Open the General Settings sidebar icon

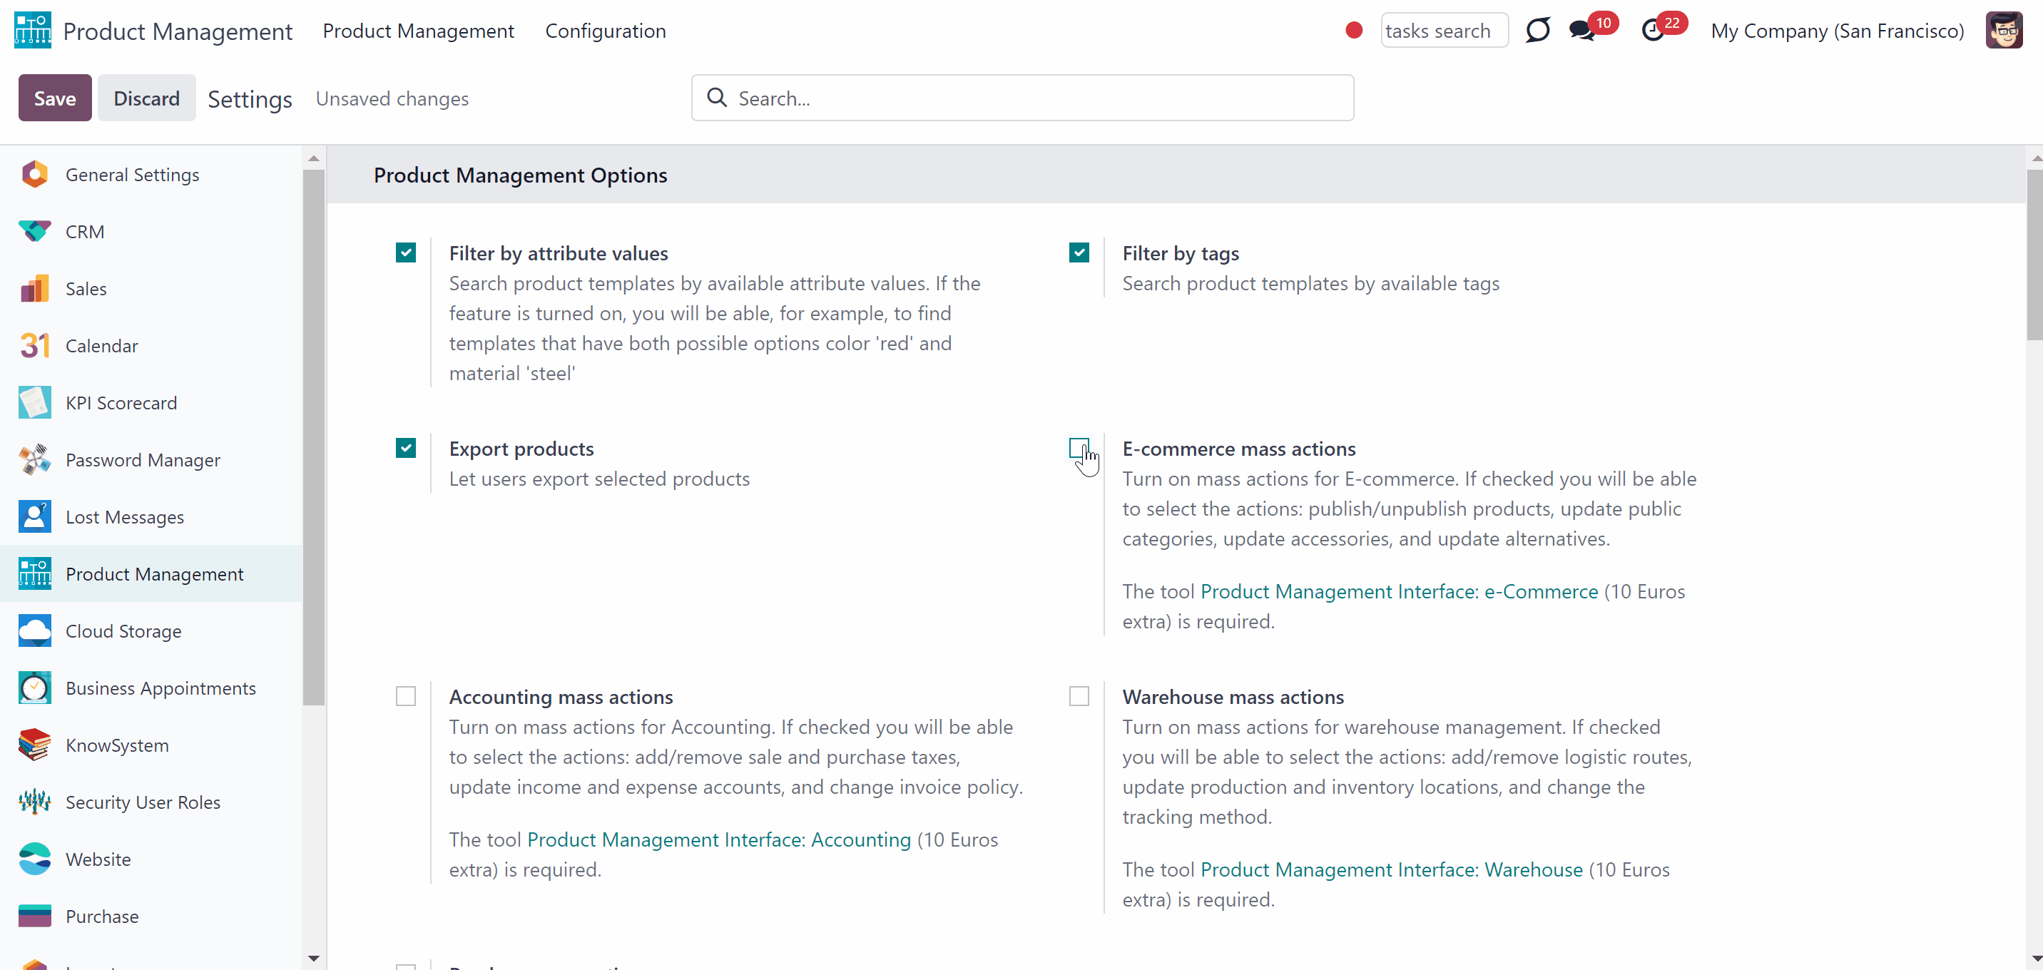coord(35,175)
